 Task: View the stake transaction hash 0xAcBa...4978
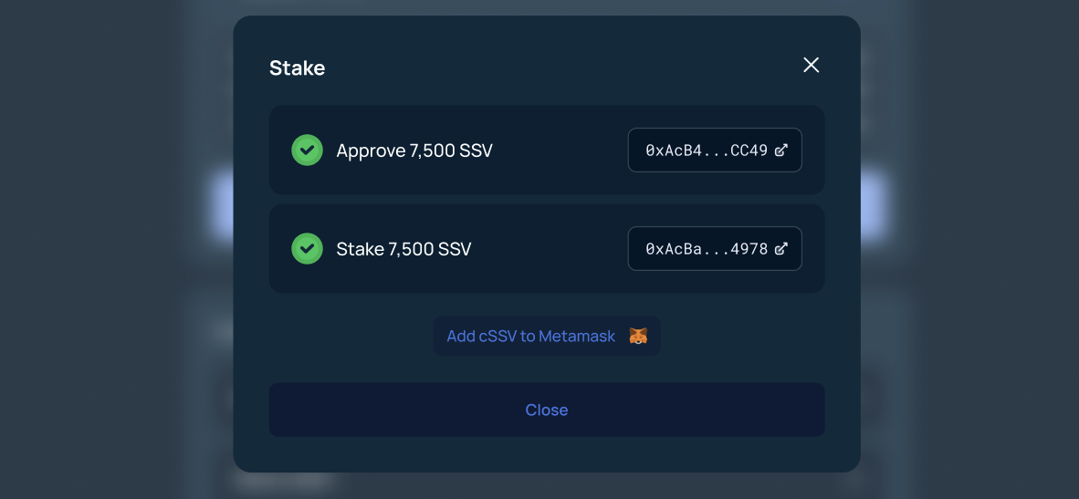click(706, 249)
